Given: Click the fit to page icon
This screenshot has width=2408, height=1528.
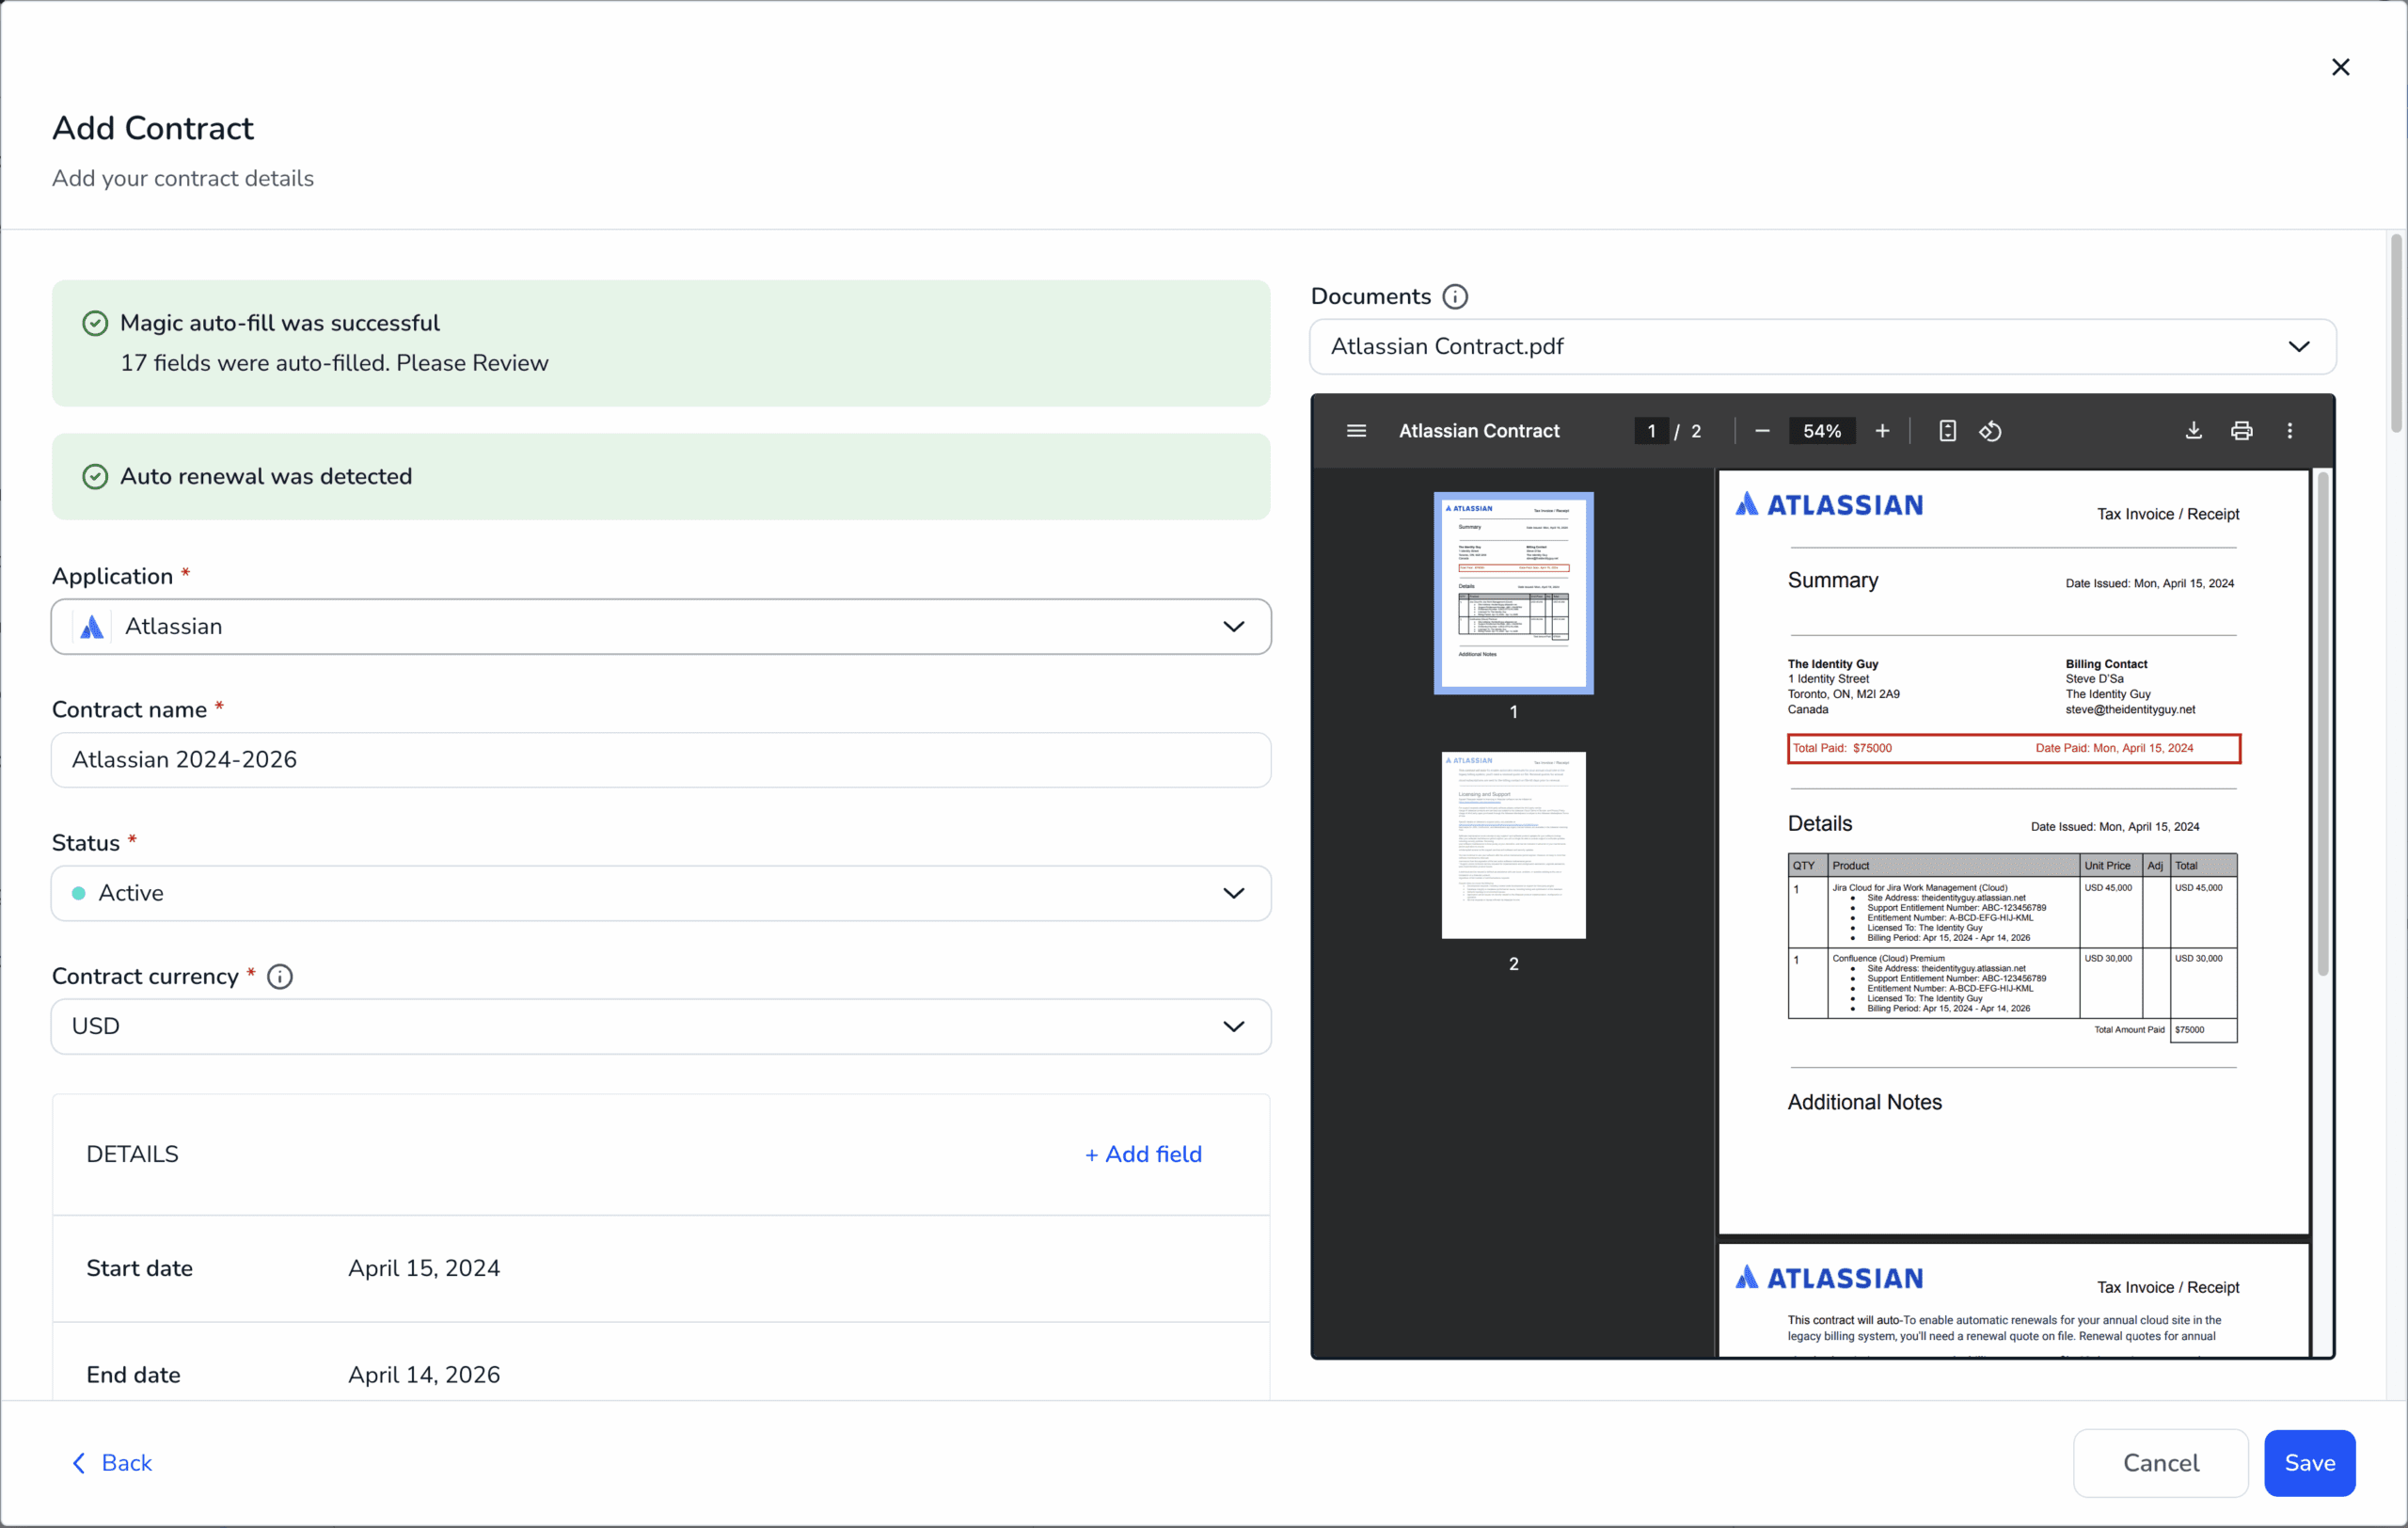Looking at the screenshot, I should click(1947, 431).
